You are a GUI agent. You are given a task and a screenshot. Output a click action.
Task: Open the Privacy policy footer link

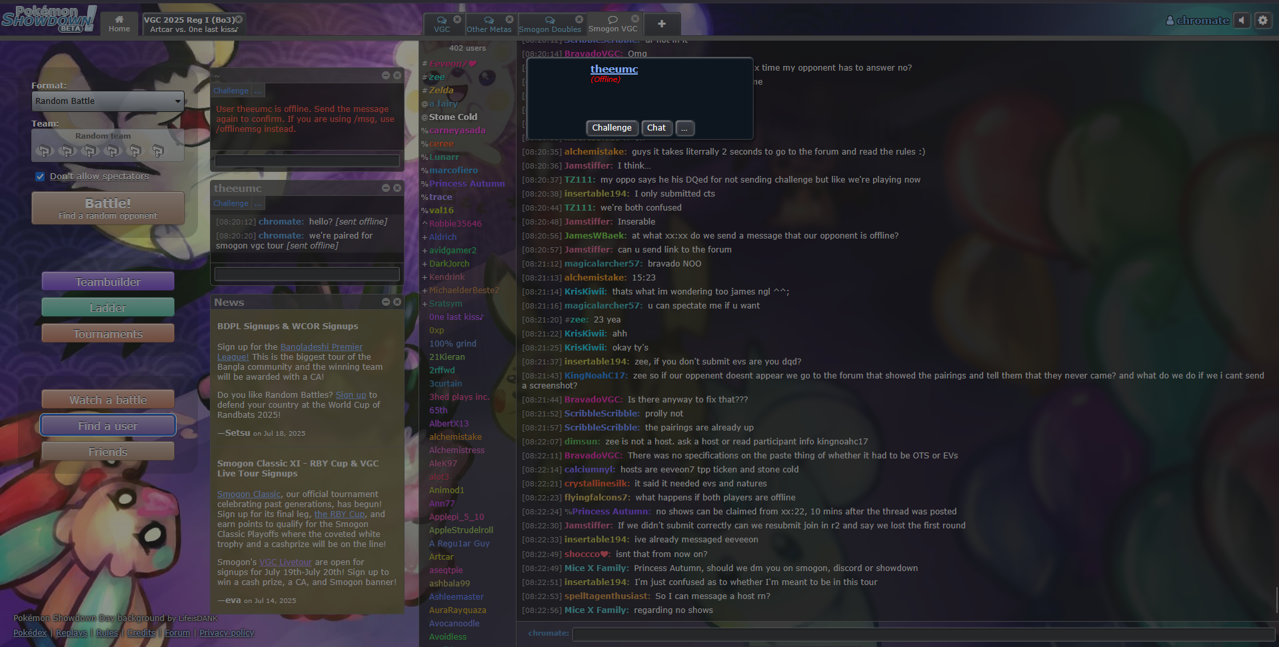[x=227, y=633]
